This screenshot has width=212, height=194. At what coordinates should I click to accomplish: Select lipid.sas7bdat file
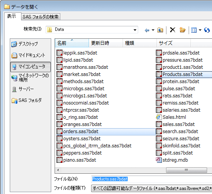click(75, 60)
